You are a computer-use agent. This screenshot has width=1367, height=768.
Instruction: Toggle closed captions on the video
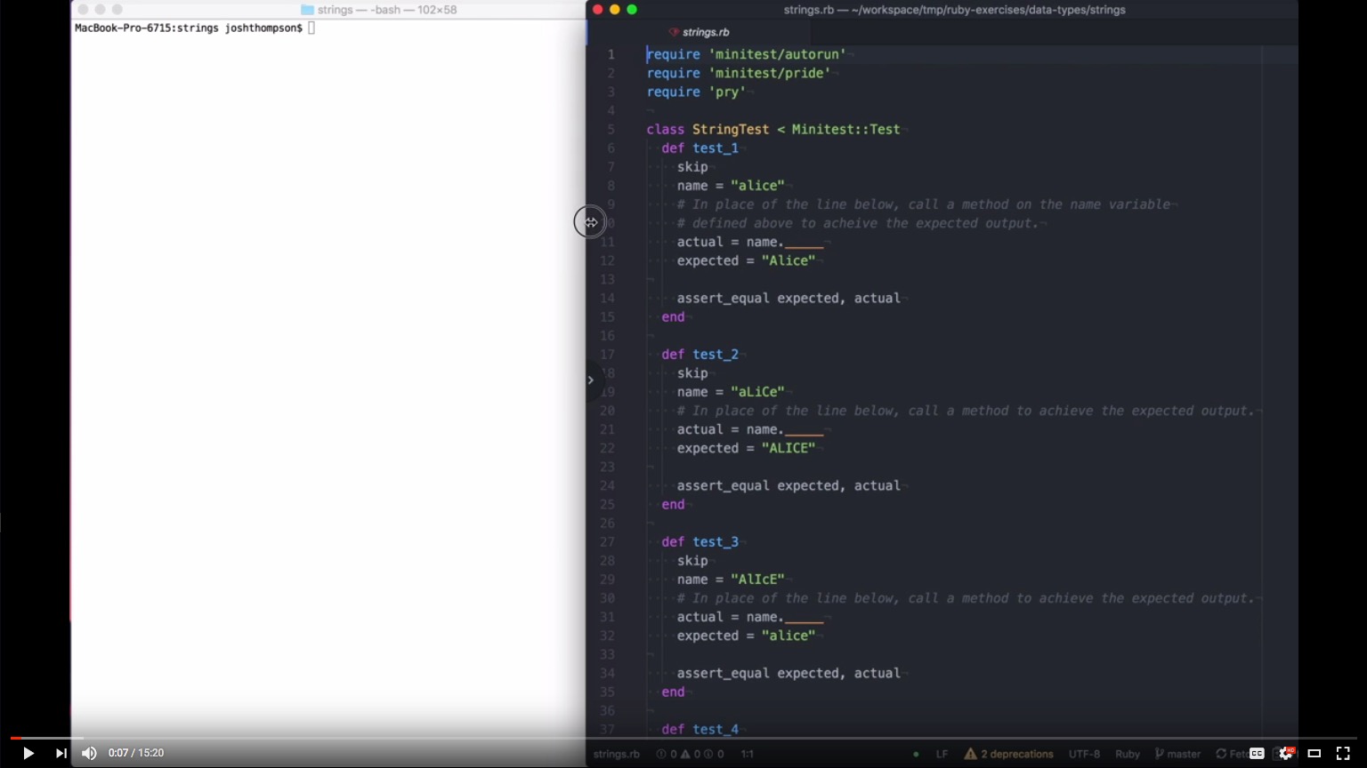click(1257, 753)
